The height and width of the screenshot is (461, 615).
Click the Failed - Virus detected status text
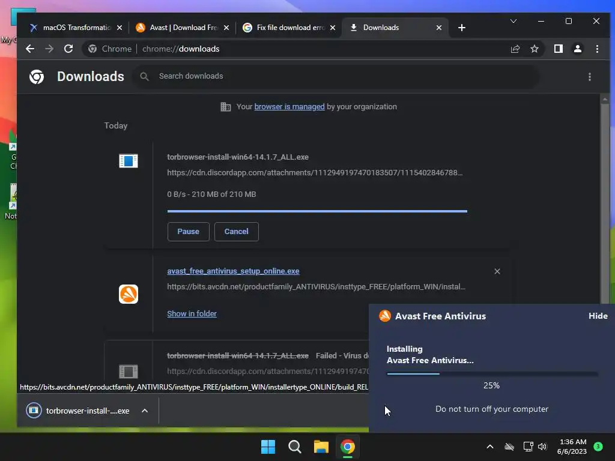coord(342,356)
